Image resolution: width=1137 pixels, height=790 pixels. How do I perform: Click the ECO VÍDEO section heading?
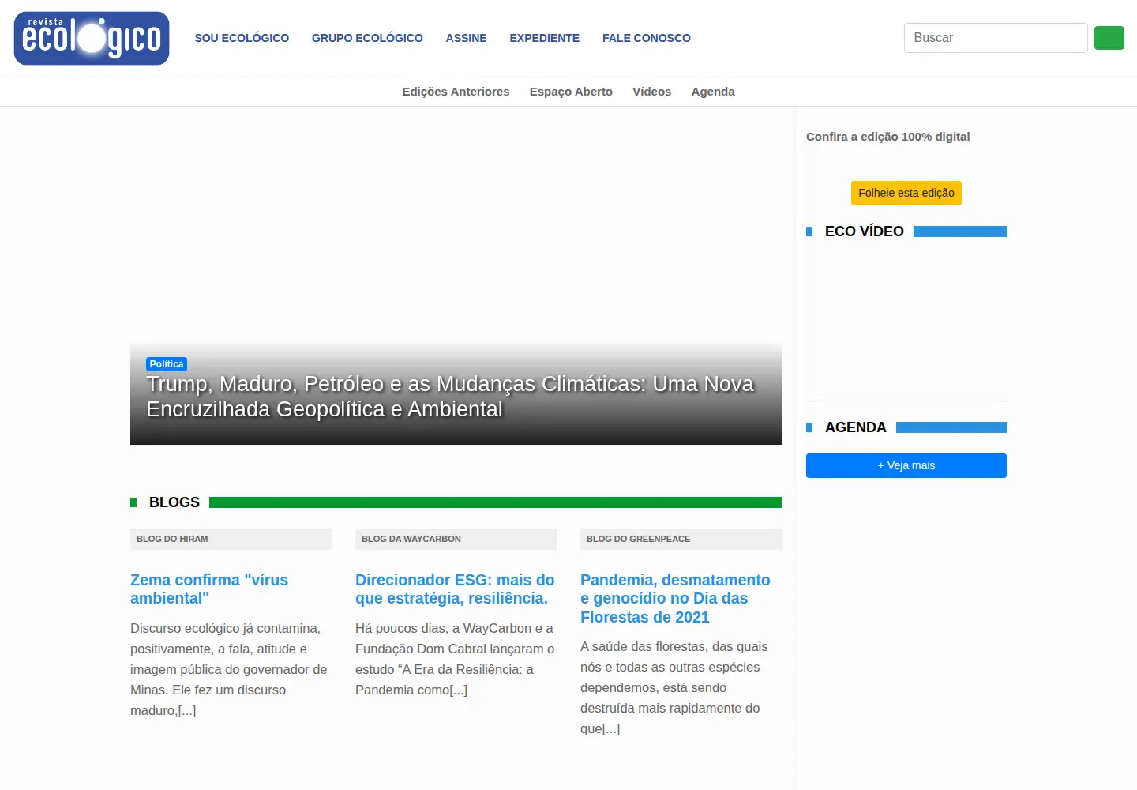click(x=865, y=231)
